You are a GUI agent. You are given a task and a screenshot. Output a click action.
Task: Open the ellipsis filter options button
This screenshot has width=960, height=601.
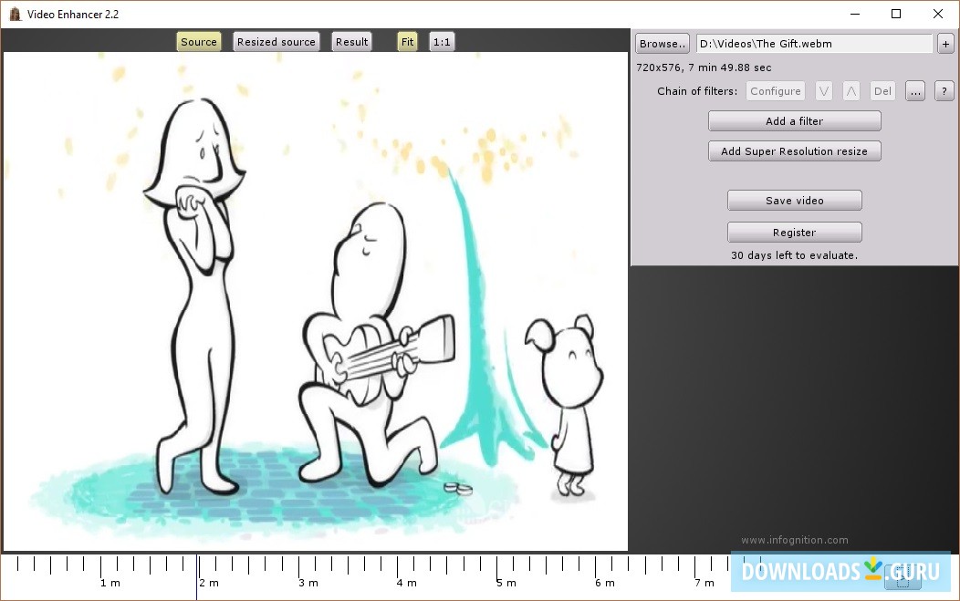point(915,91)
